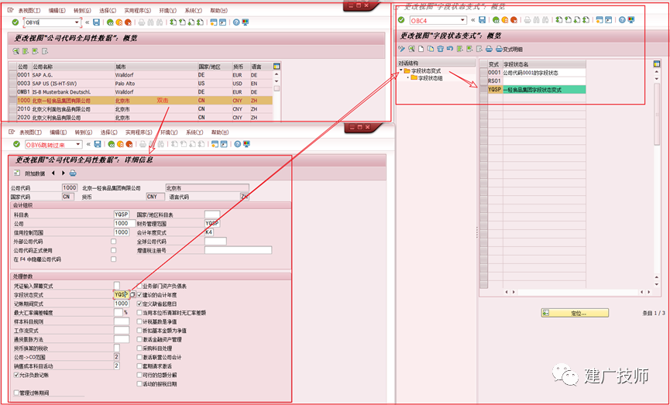Open the OBY6 command field dropdown arrow

[77, 22]
